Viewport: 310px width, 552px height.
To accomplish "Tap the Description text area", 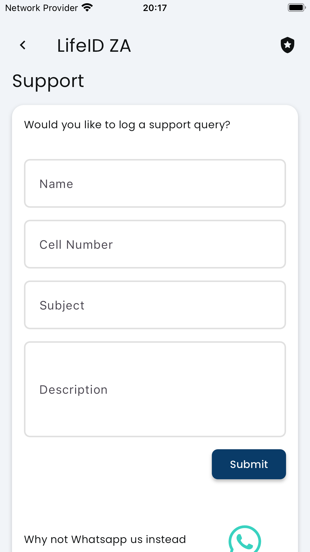I will [x=155, y=389].
